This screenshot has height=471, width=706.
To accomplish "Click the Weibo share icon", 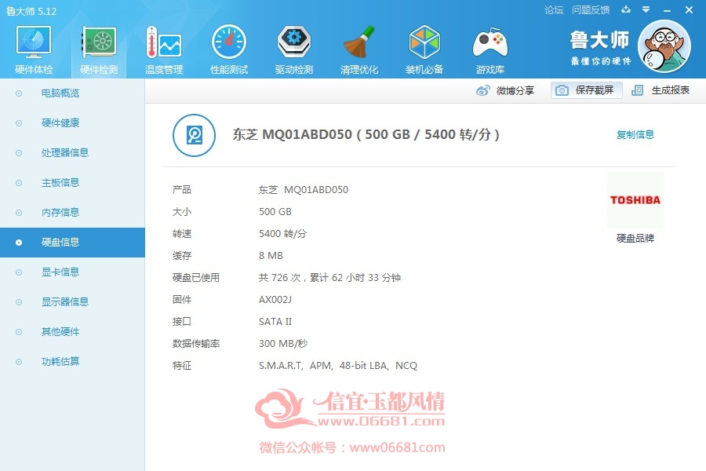I will point(482,90).
